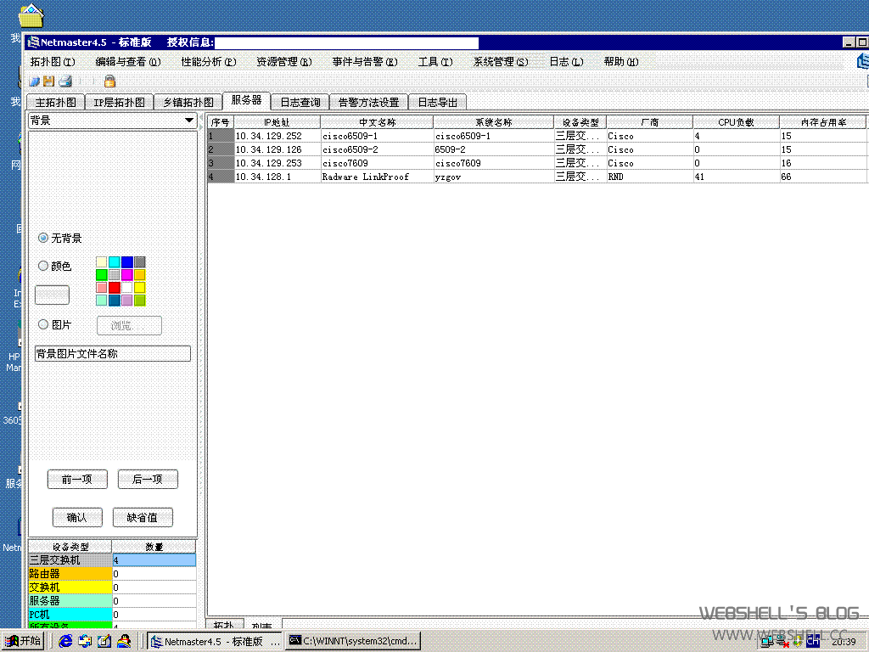
Task: Select the 路由器 device type row
Action: tap(112, 574)
